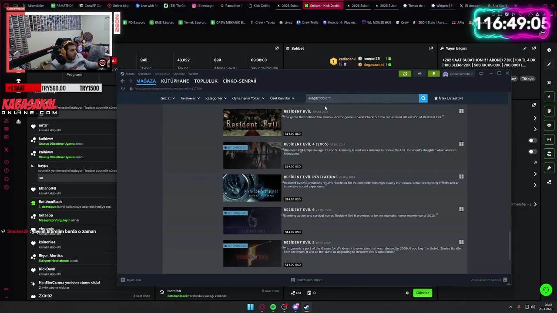
Task: Edit stream info with pencil icon
Action: [525, 49]
